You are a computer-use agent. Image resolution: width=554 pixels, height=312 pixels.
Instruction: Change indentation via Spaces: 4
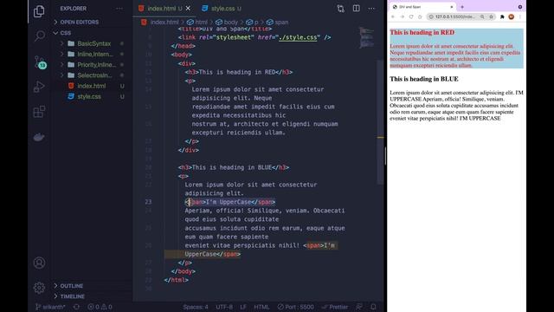click(x=196, y=307)
